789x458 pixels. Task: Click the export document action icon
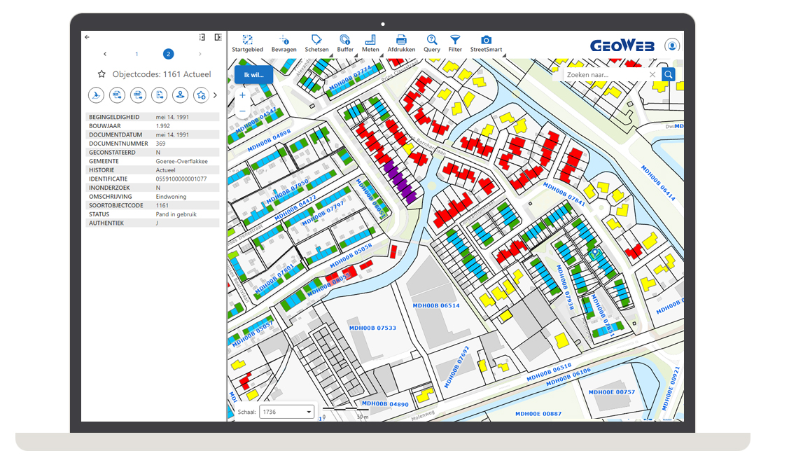click(x=159, y=95)
